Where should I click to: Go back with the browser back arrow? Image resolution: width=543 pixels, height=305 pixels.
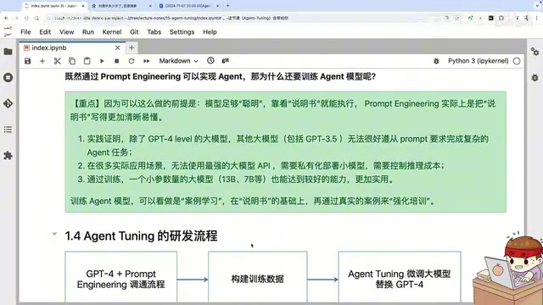tap(6, 18)
